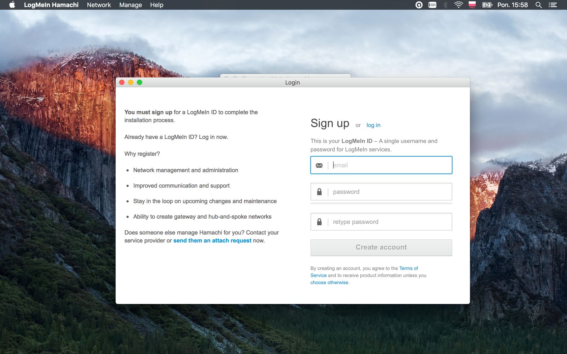Minimize the Login window
This screenshot has height=354, width=567.
pos(131,82)
